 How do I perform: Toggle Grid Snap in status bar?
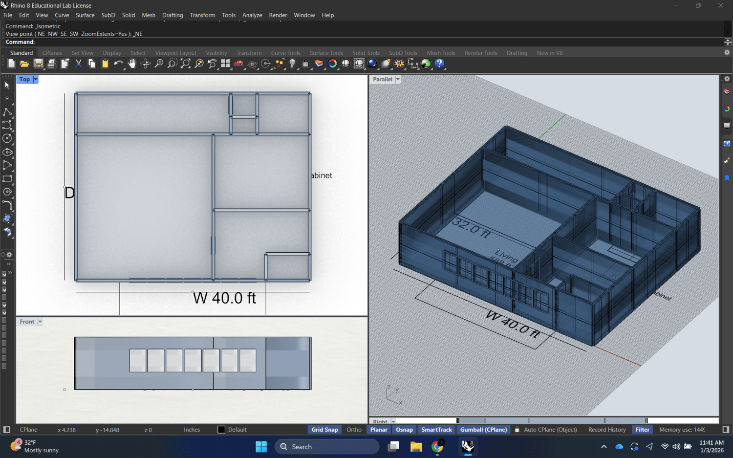324,430
